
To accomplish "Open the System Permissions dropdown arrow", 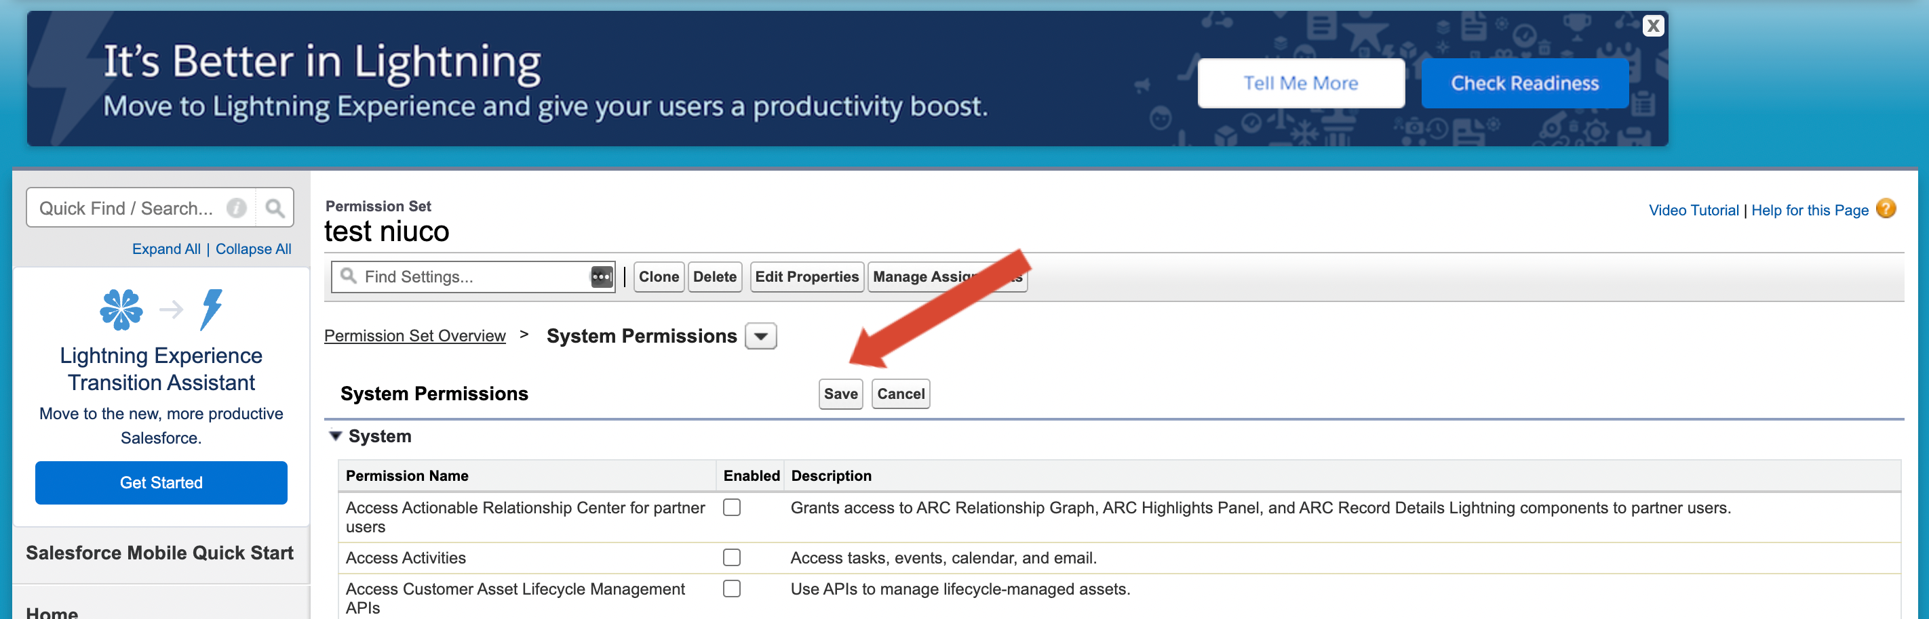I will [761, 337].
